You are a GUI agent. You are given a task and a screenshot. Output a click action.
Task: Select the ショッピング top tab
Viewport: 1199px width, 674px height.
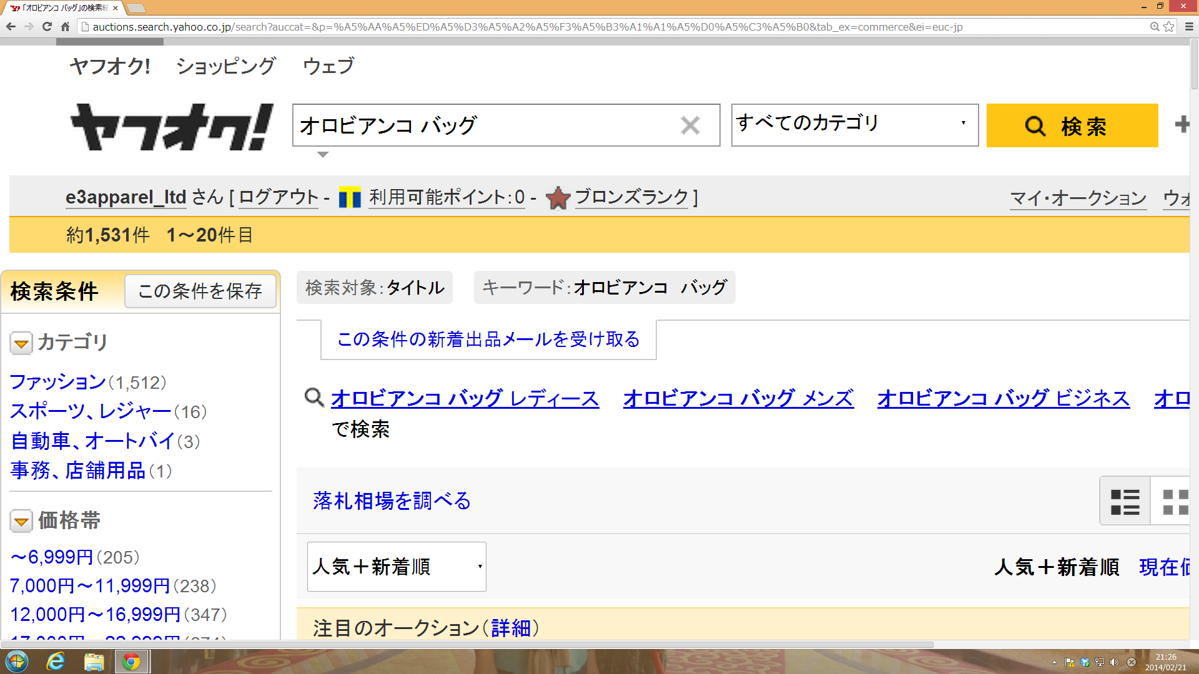(x=225, y=66)
